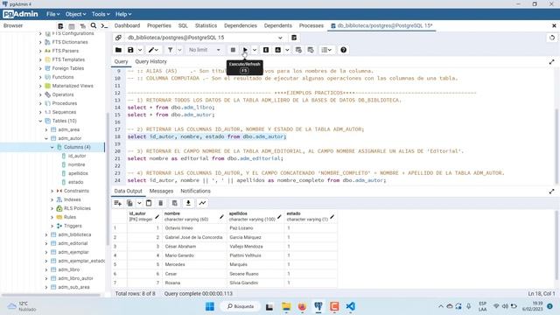Screen dimensions: 560x315
Task: Open the save options dropdown arrow
Action: [x=140, y=50]
